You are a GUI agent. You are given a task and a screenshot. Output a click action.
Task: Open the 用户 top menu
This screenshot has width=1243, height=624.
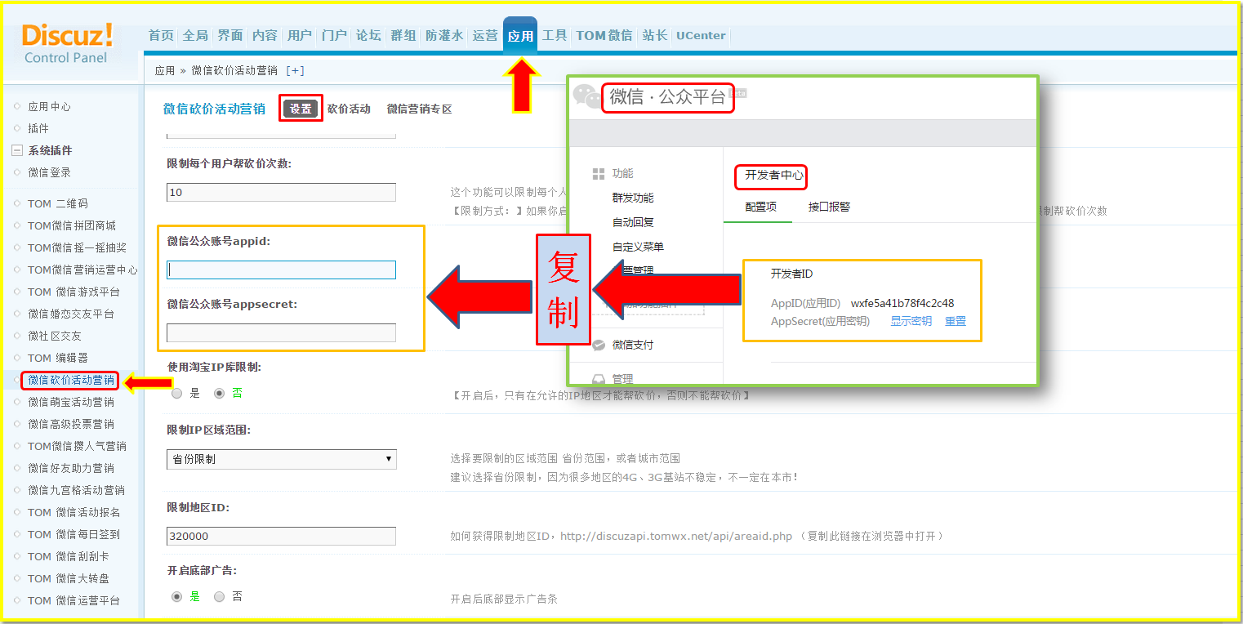click(300, 36)
